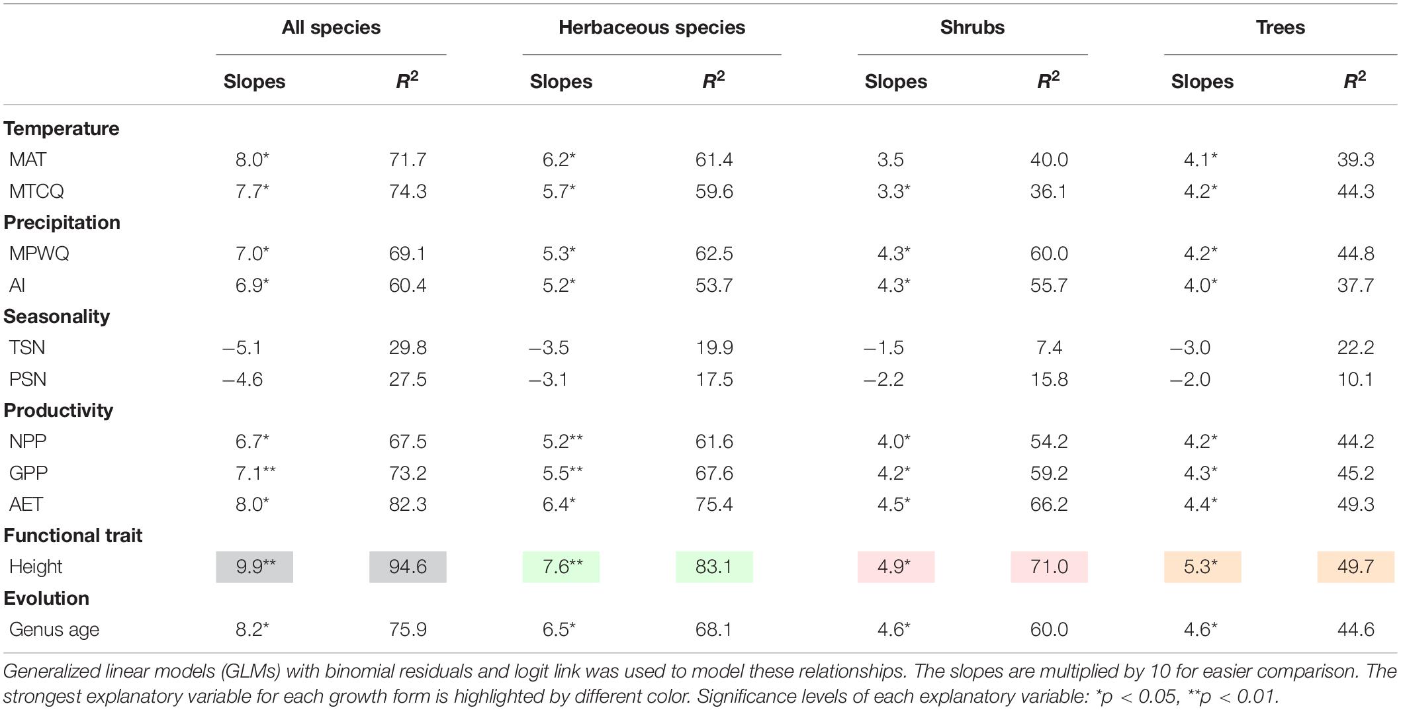This screenshot has width=1401, height=710.
Task: Select the Trees column header
Action: [1280, 27]
